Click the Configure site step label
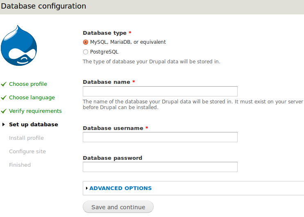Image resolution: width=304 pixels, height=217 pixels. pyautogui.click(x=27, y=152)
